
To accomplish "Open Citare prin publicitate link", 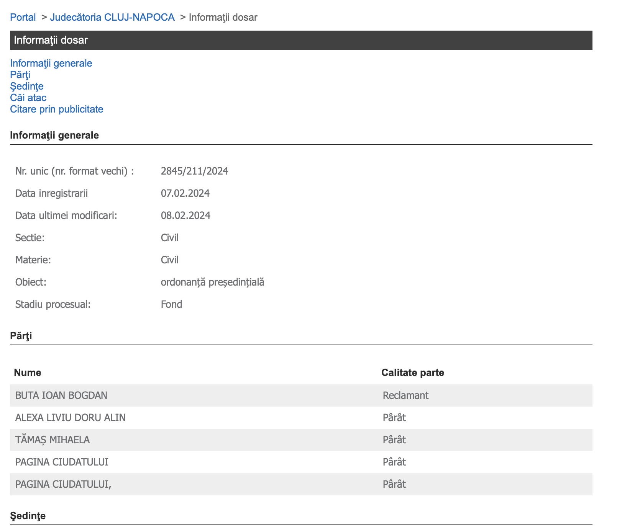I will point(57,109).
